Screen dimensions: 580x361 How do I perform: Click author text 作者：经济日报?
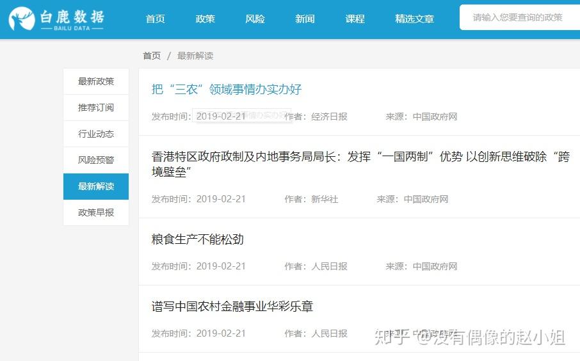pyautogui.click(x=316, y=116)
